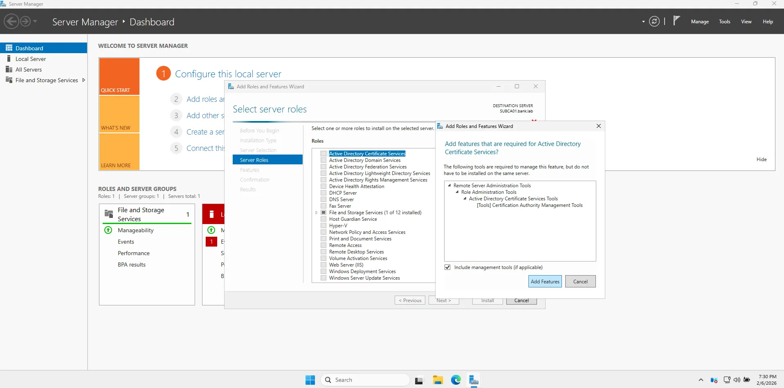
Task: Check Active Directory Certificate Services role
Action: [323, 154]
